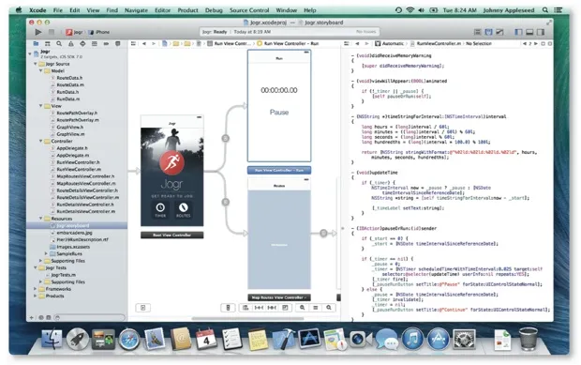Go back in assistant editor history
Screen dimensions: 581x365
357,44
